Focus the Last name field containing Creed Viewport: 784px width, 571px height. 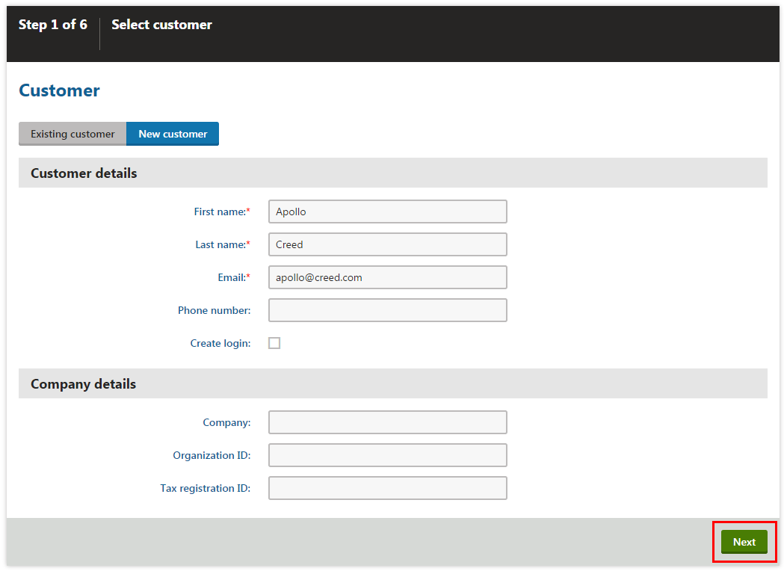click(387, 244)
